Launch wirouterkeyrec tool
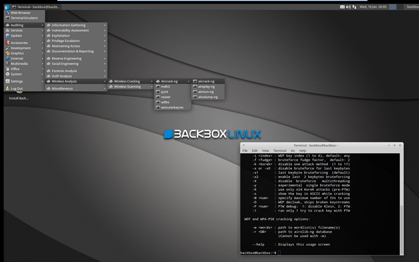Viewport: 419px width, 262px height. [x=173, y=107]
